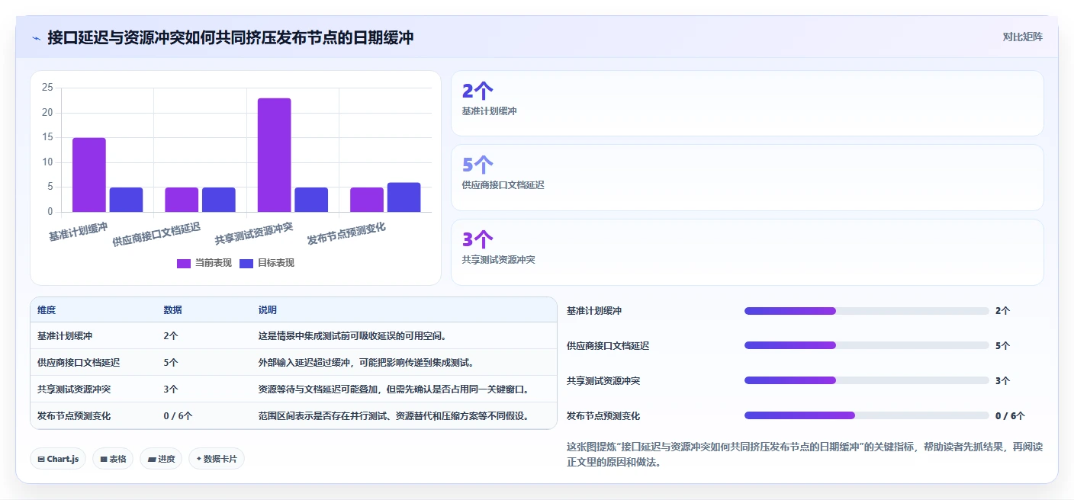
Task: Click the description starting 这是情景中集成测试前
Action: point(352,336)
